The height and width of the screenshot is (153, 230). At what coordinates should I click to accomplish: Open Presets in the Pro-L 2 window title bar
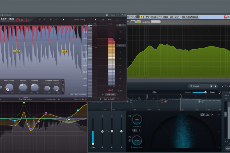[x=112, y=15]
